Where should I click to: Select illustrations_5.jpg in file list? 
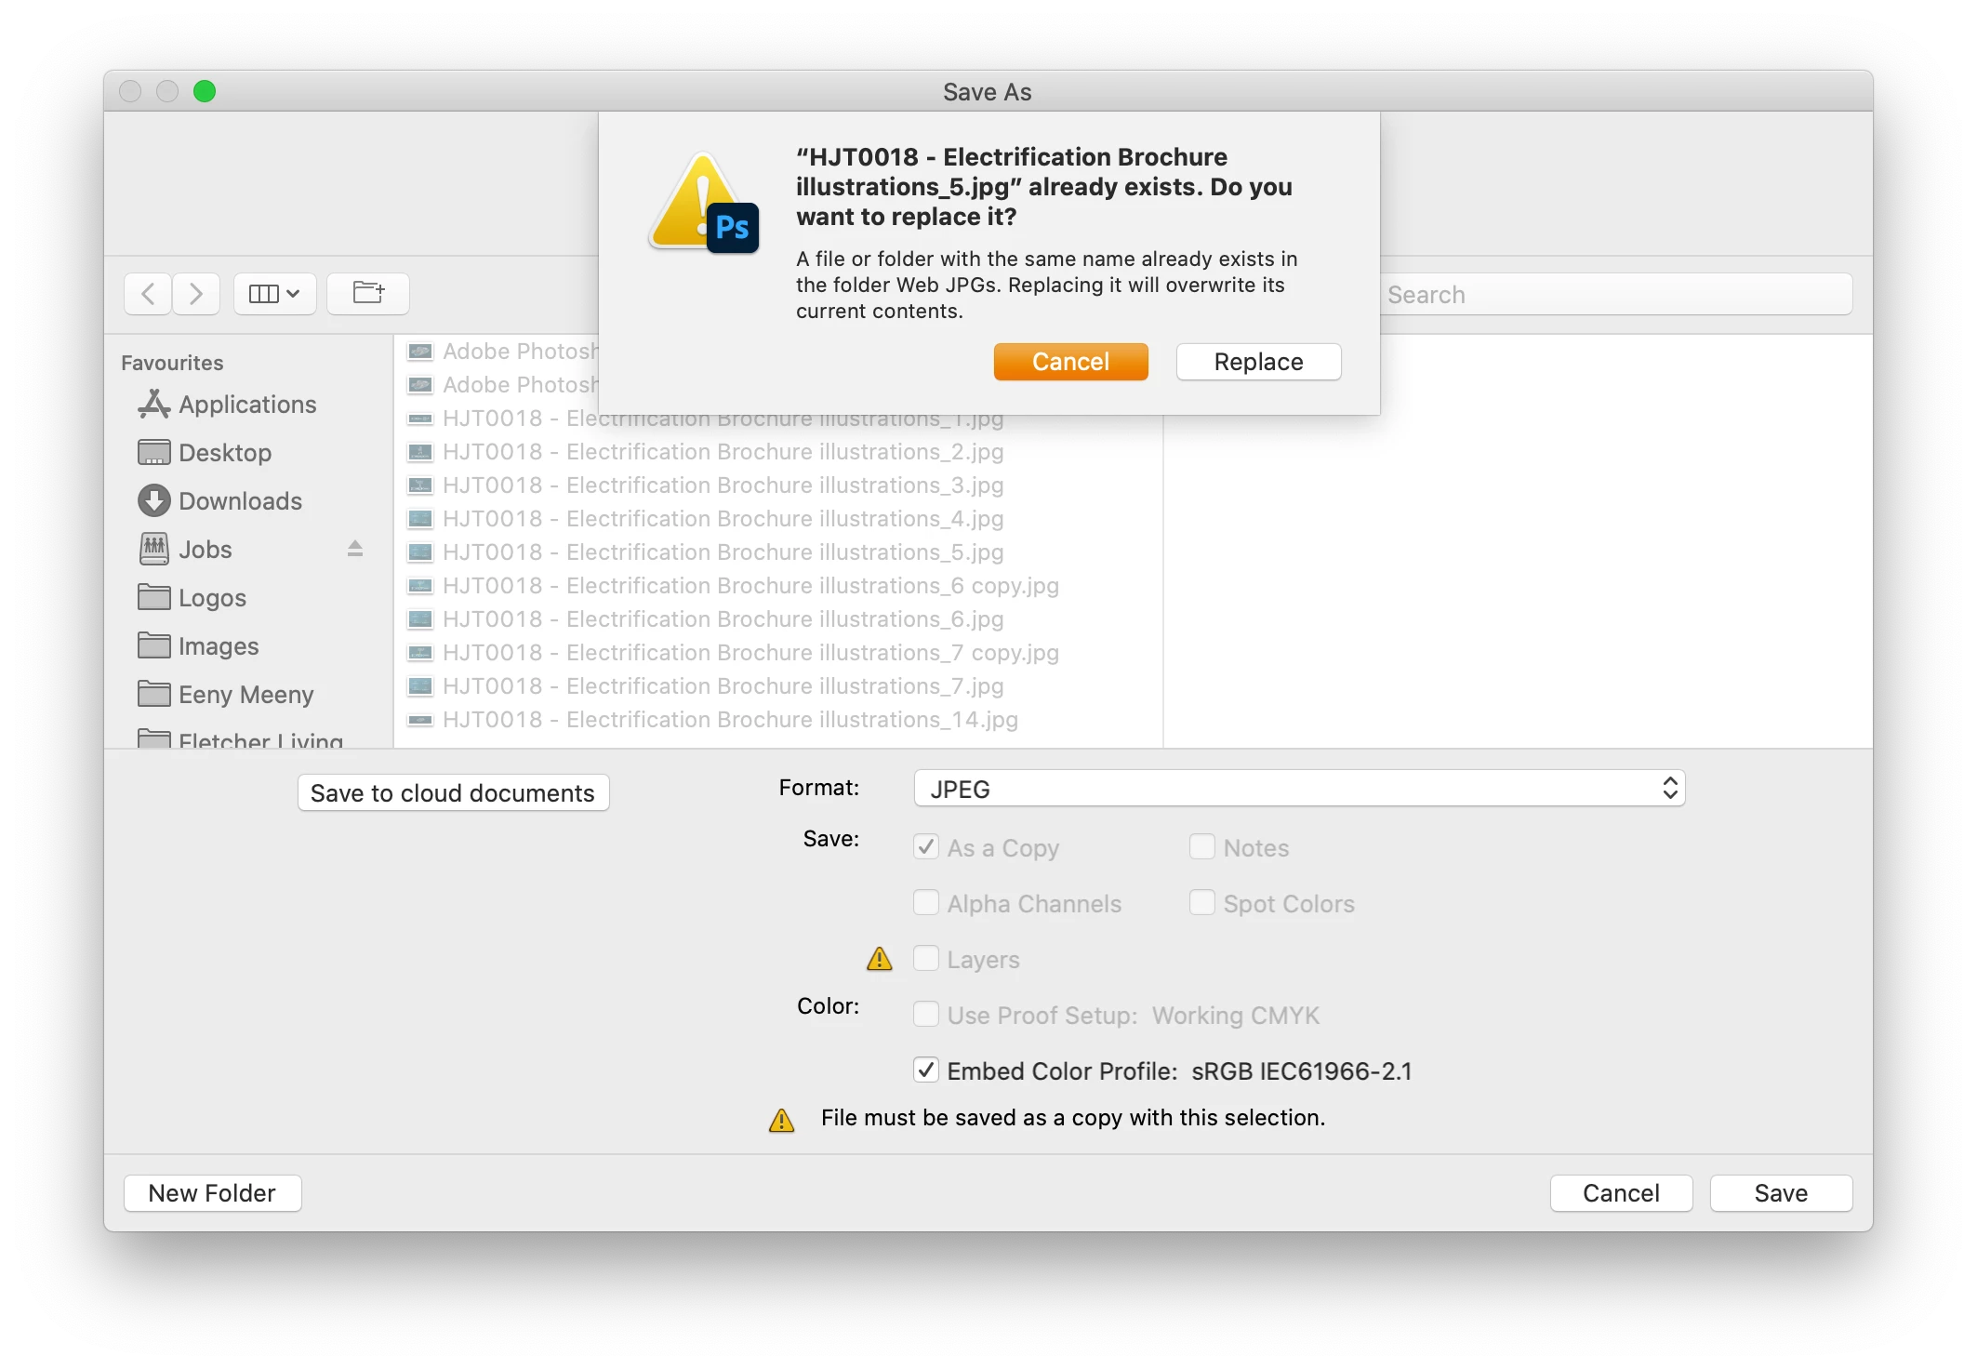click(723, 552)
